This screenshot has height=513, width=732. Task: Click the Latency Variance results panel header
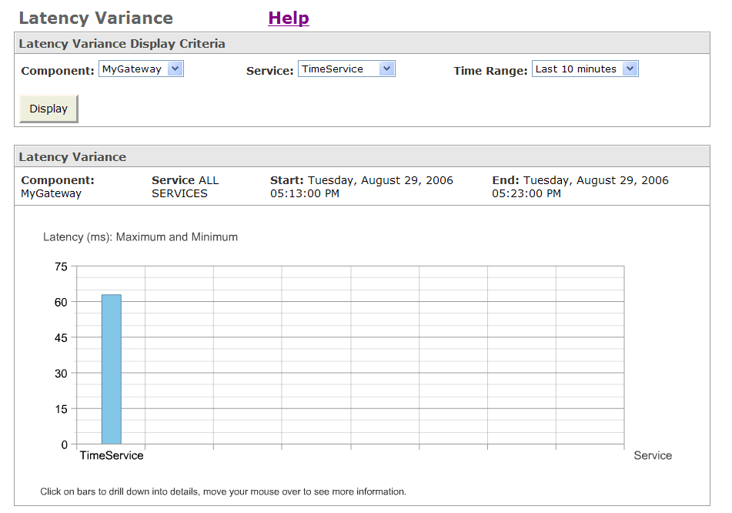tap(72, 157)
